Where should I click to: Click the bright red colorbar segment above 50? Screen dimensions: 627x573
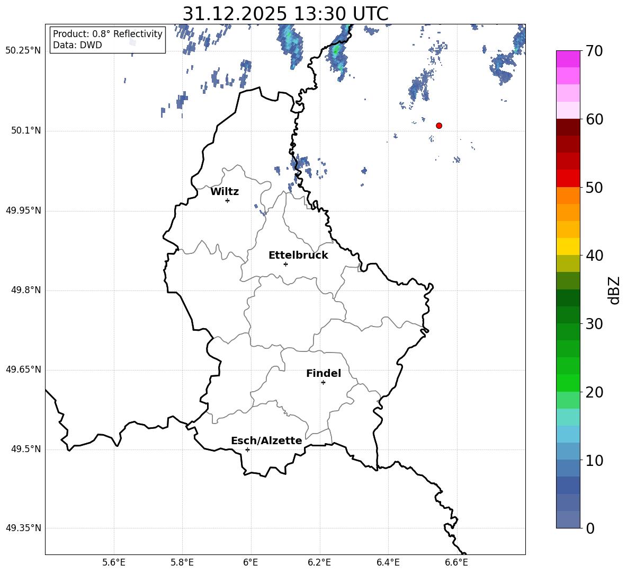pos(568,179)
